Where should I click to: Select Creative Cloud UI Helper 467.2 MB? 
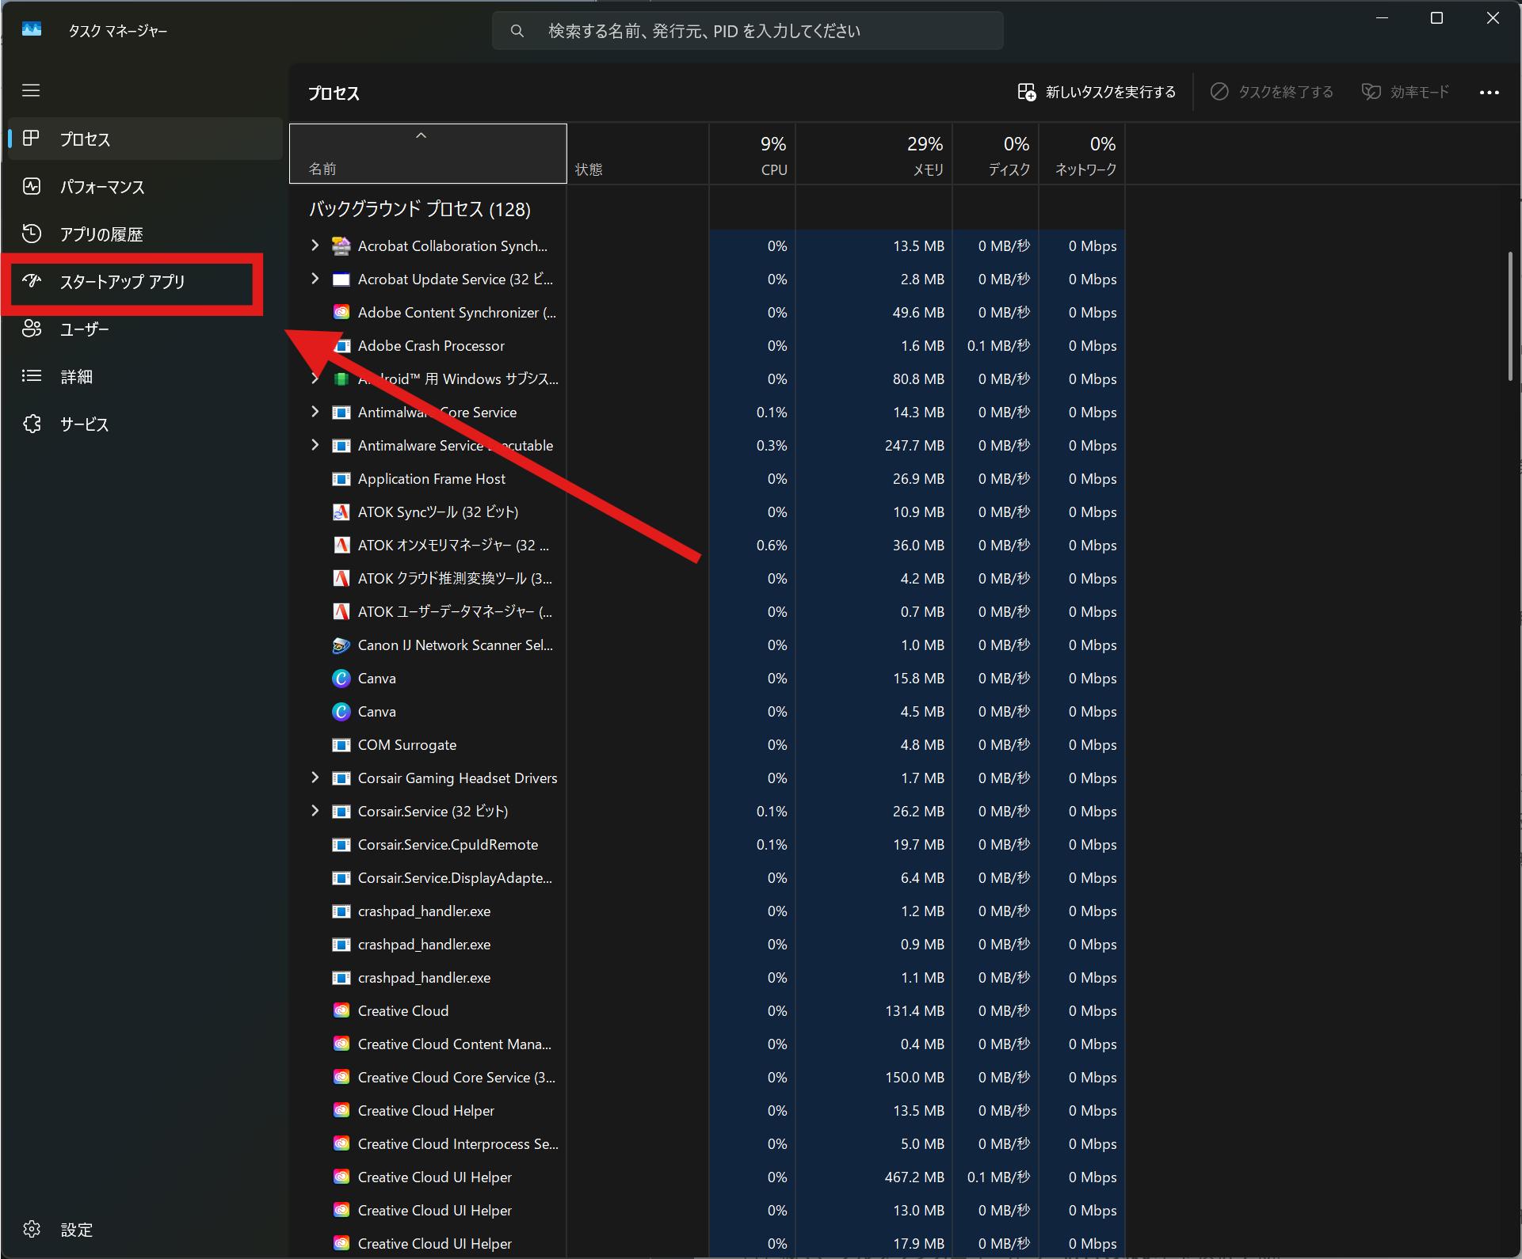pyautogui.click(x=435, y=1177)
